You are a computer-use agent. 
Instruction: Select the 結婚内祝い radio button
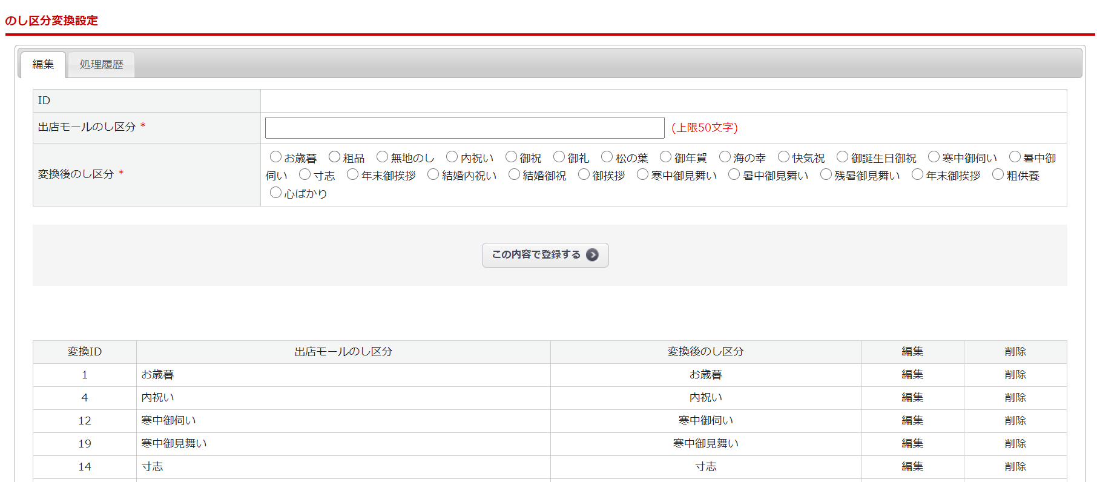coord(433,175)
